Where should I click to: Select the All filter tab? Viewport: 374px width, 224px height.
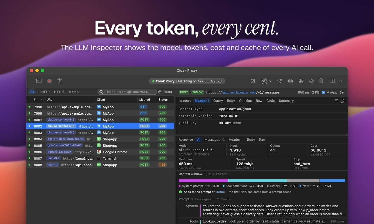coord(32,92)
